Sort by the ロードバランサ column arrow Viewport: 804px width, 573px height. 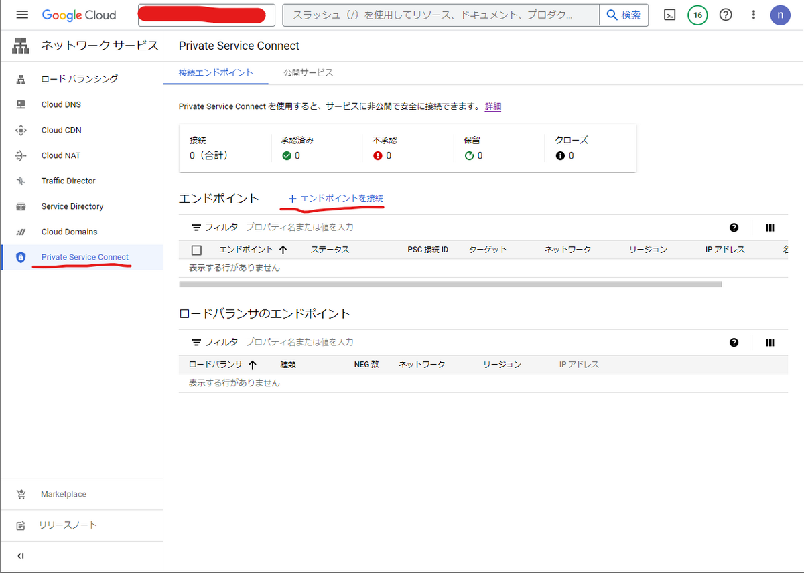pos(253,365)
